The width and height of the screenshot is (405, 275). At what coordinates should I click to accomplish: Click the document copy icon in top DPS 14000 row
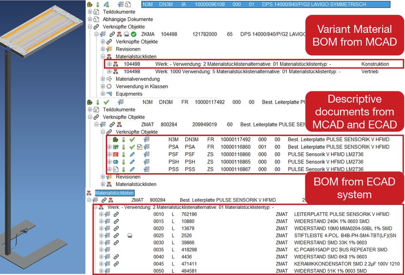128,4
